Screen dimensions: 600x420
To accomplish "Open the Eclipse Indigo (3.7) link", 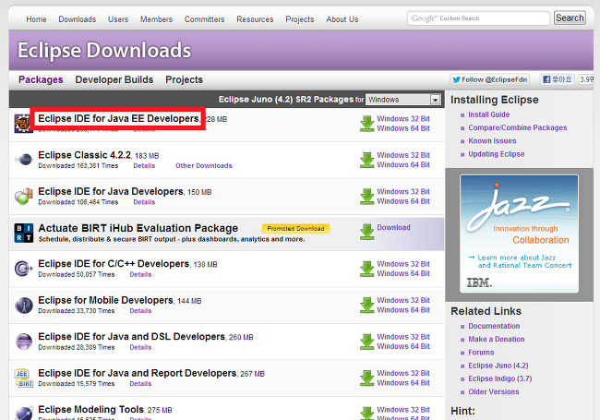I will coord(500,378).
